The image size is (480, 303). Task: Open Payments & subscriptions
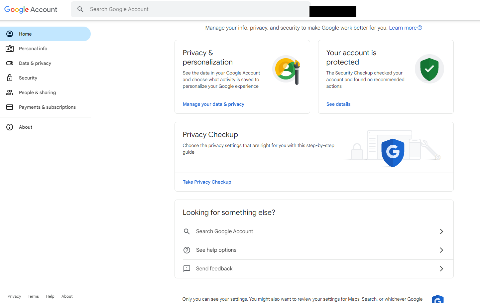click(45, 107)
